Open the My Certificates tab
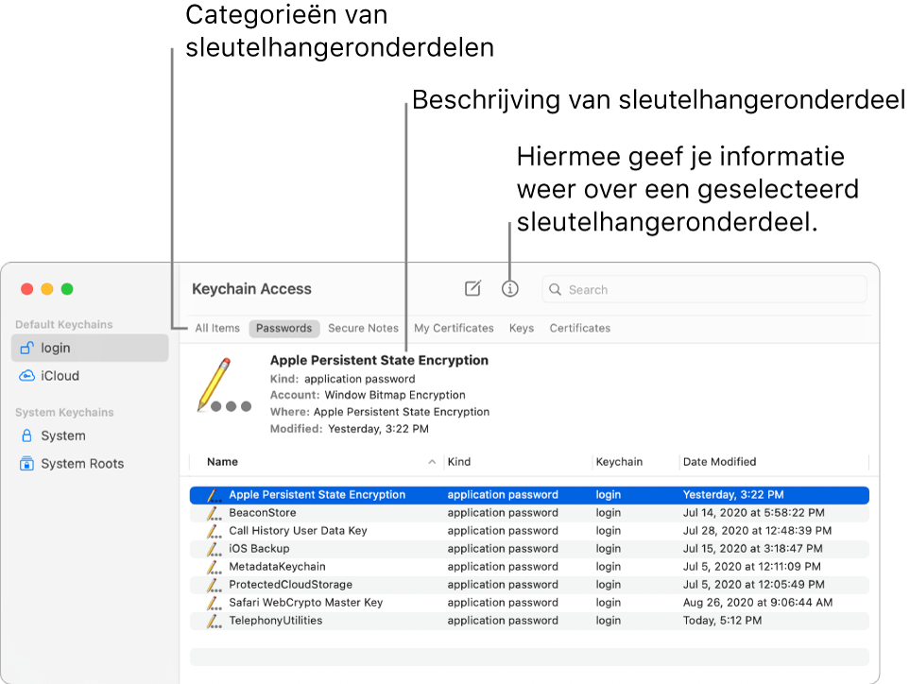The height and width of the screenshot is (684, 910). (454, 329)
